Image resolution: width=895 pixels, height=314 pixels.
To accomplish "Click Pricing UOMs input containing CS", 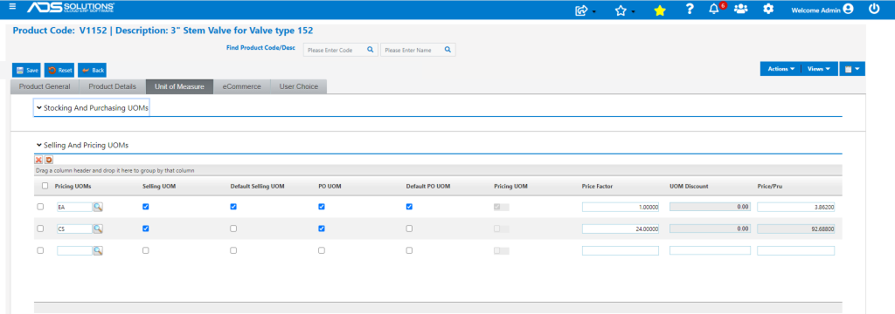I will 75,229.
